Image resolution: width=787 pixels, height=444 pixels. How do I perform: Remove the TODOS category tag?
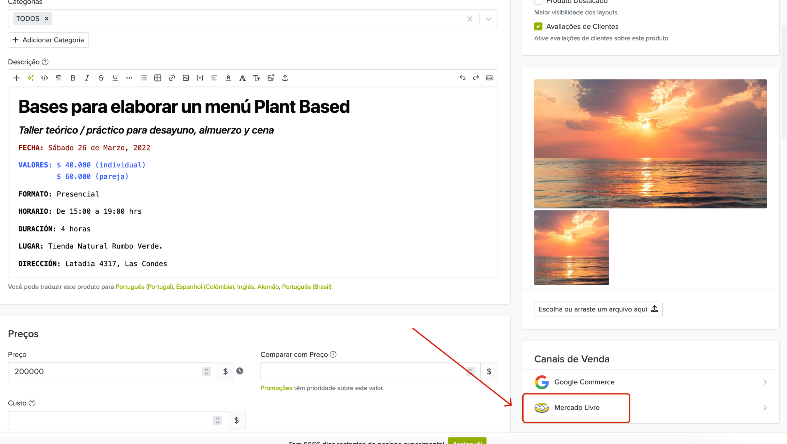[x=47, y=19]
